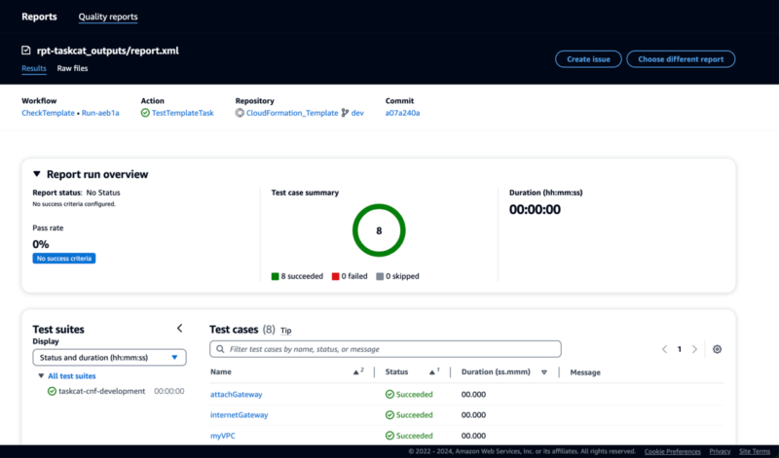This screenshot has width=779, height=458.
Task: Open the Site Terms footer link
Action: click(x=754, y=451)
